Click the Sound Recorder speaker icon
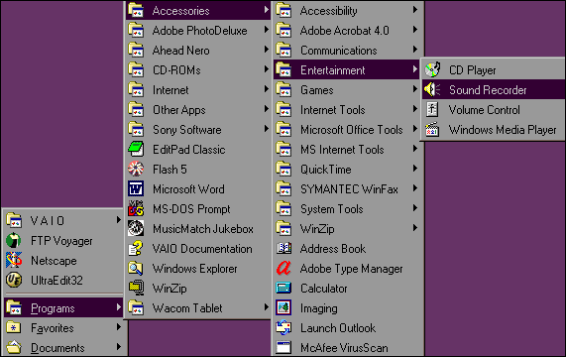The width and height of the screenshot is (566, 357). coord(432,89)
